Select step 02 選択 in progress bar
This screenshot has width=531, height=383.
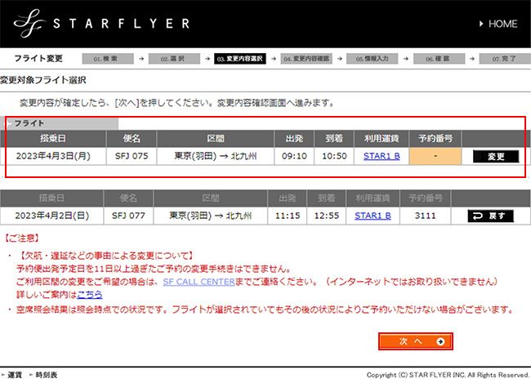[x=175, y=60]
